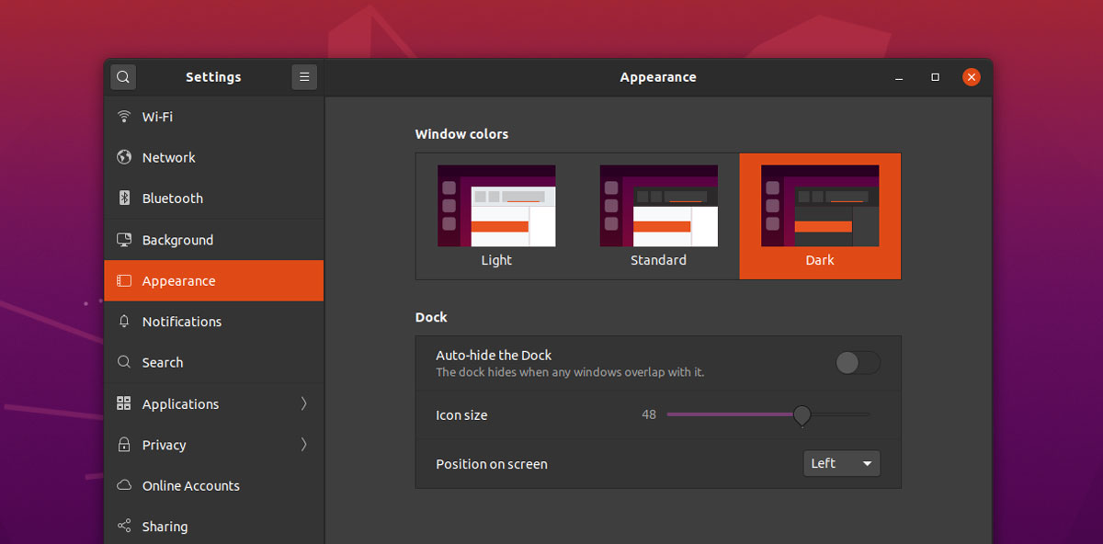Click the Privacy settings label
The image size is (1103, 544).
164,445
